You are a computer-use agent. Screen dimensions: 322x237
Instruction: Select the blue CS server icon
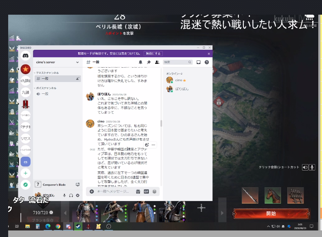point(25,162)
